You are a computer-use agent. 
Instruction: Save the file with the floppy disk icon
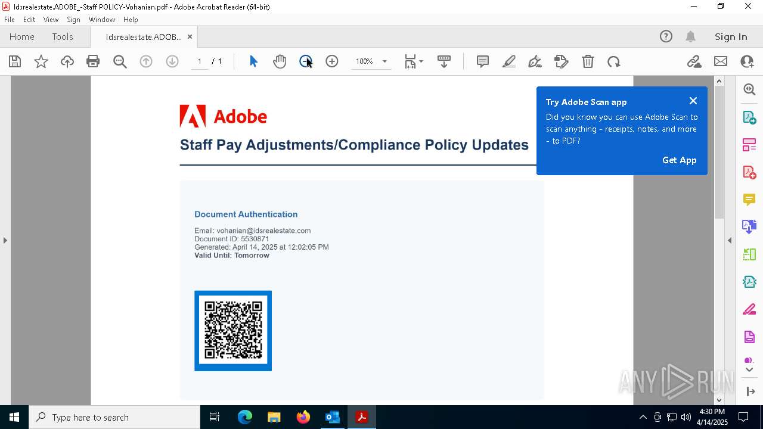[x=15, y=61]
